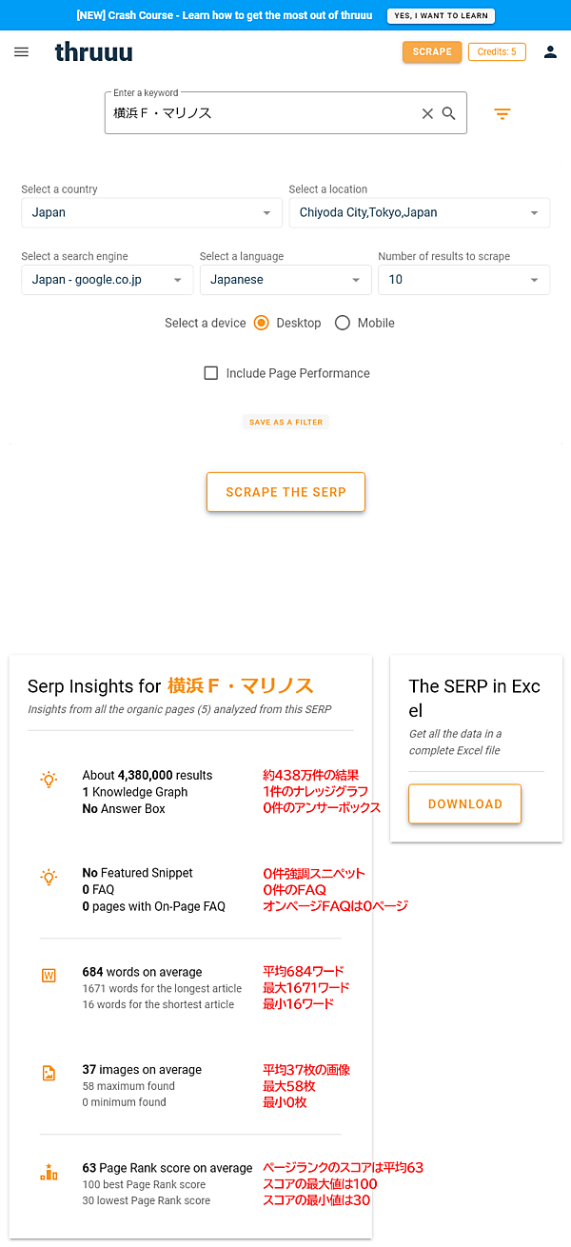Open the Number of results dropdown

(x=463, y=280)
